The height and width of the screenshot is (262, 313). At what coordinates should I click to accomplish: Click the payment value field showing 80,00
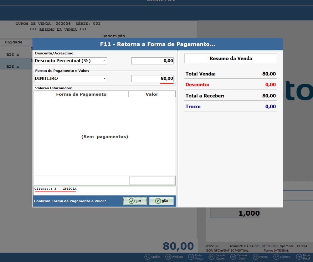point(152,78)
